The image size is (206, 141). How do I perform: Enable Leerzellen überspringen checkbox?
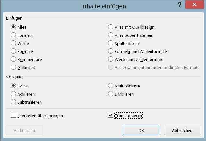13,115
